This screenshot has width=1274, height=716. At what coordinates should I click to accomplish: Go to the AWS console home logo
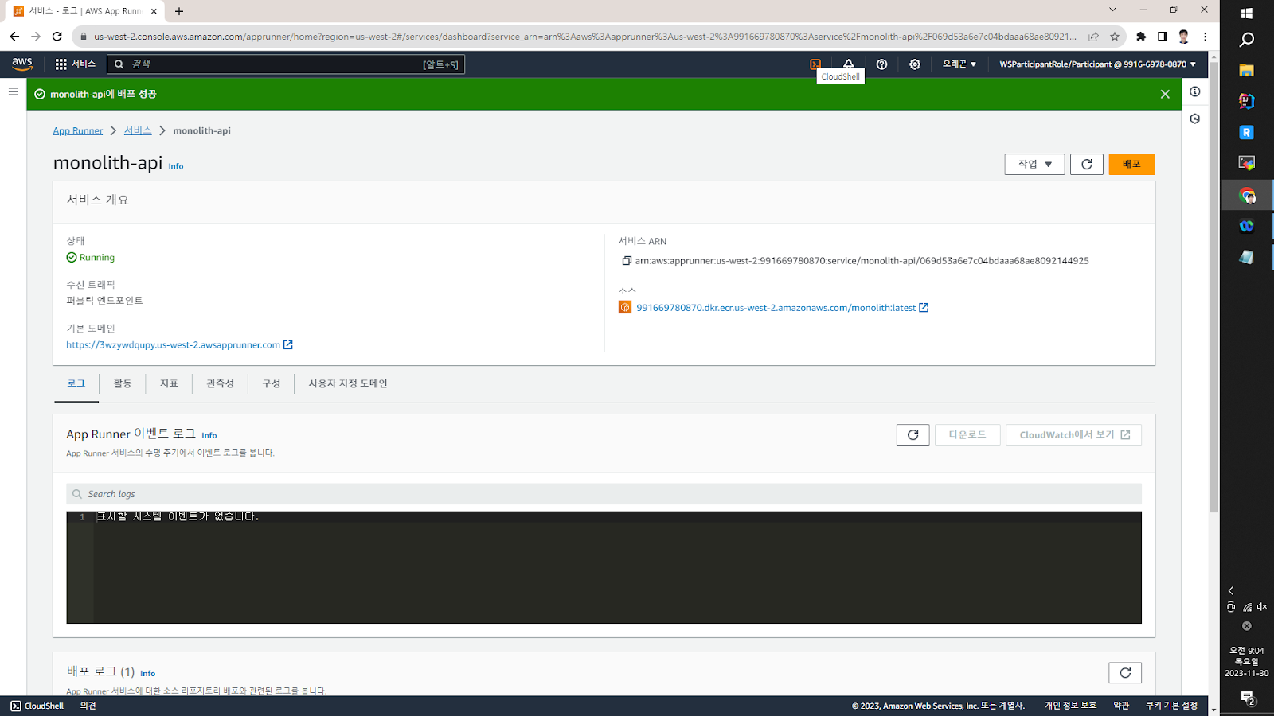click(22, 64)
